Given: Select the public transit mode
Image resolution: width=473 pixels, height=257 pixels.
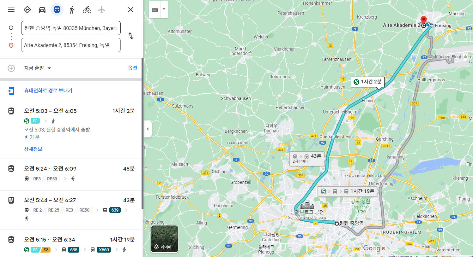Looking at the screenshot, I should [57, 9].
